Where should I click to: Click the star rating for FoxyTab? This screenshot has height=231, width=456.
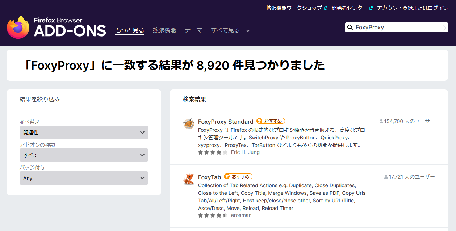(x=213, y=215)
